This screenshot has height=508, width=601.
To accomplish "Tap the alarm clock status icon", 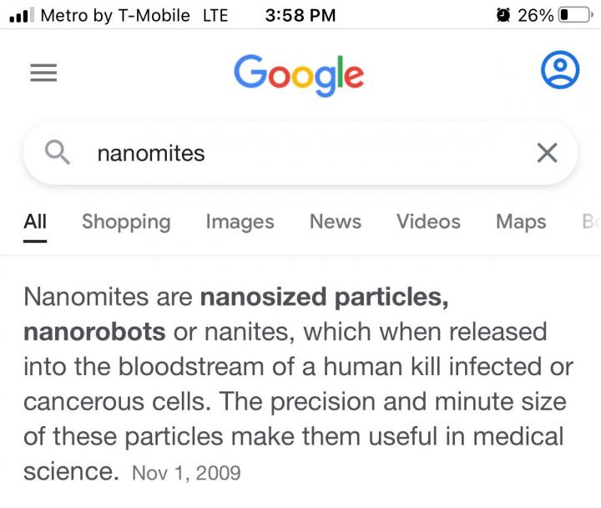I will 503,15.
